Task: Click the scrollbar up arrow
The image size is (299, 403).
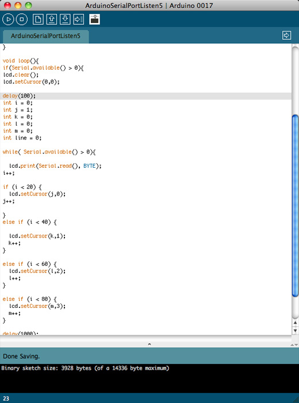Action: 295,323
